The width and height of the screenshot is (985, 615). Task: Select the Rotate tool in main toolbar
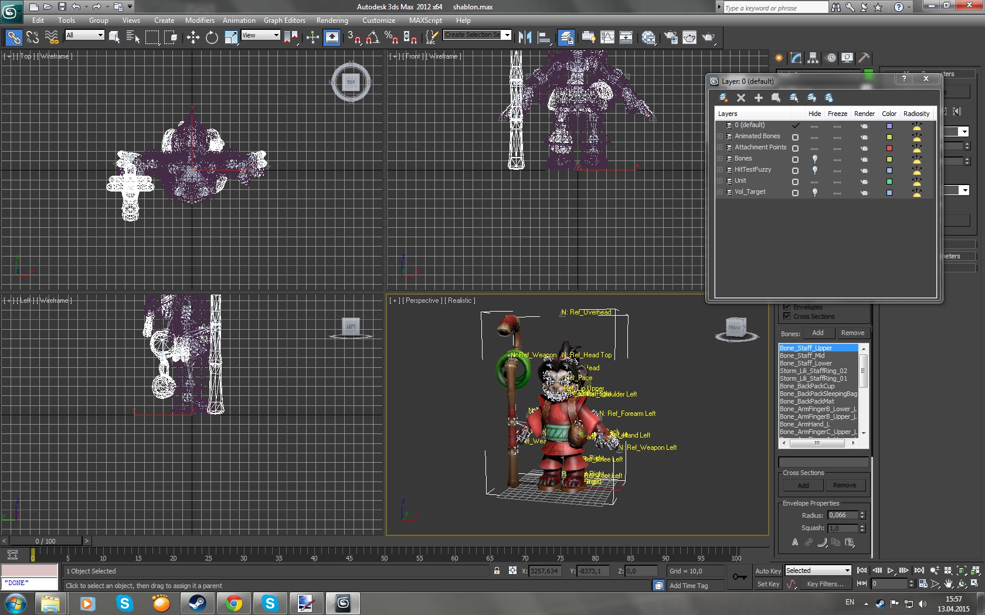[x=212, y=37]
